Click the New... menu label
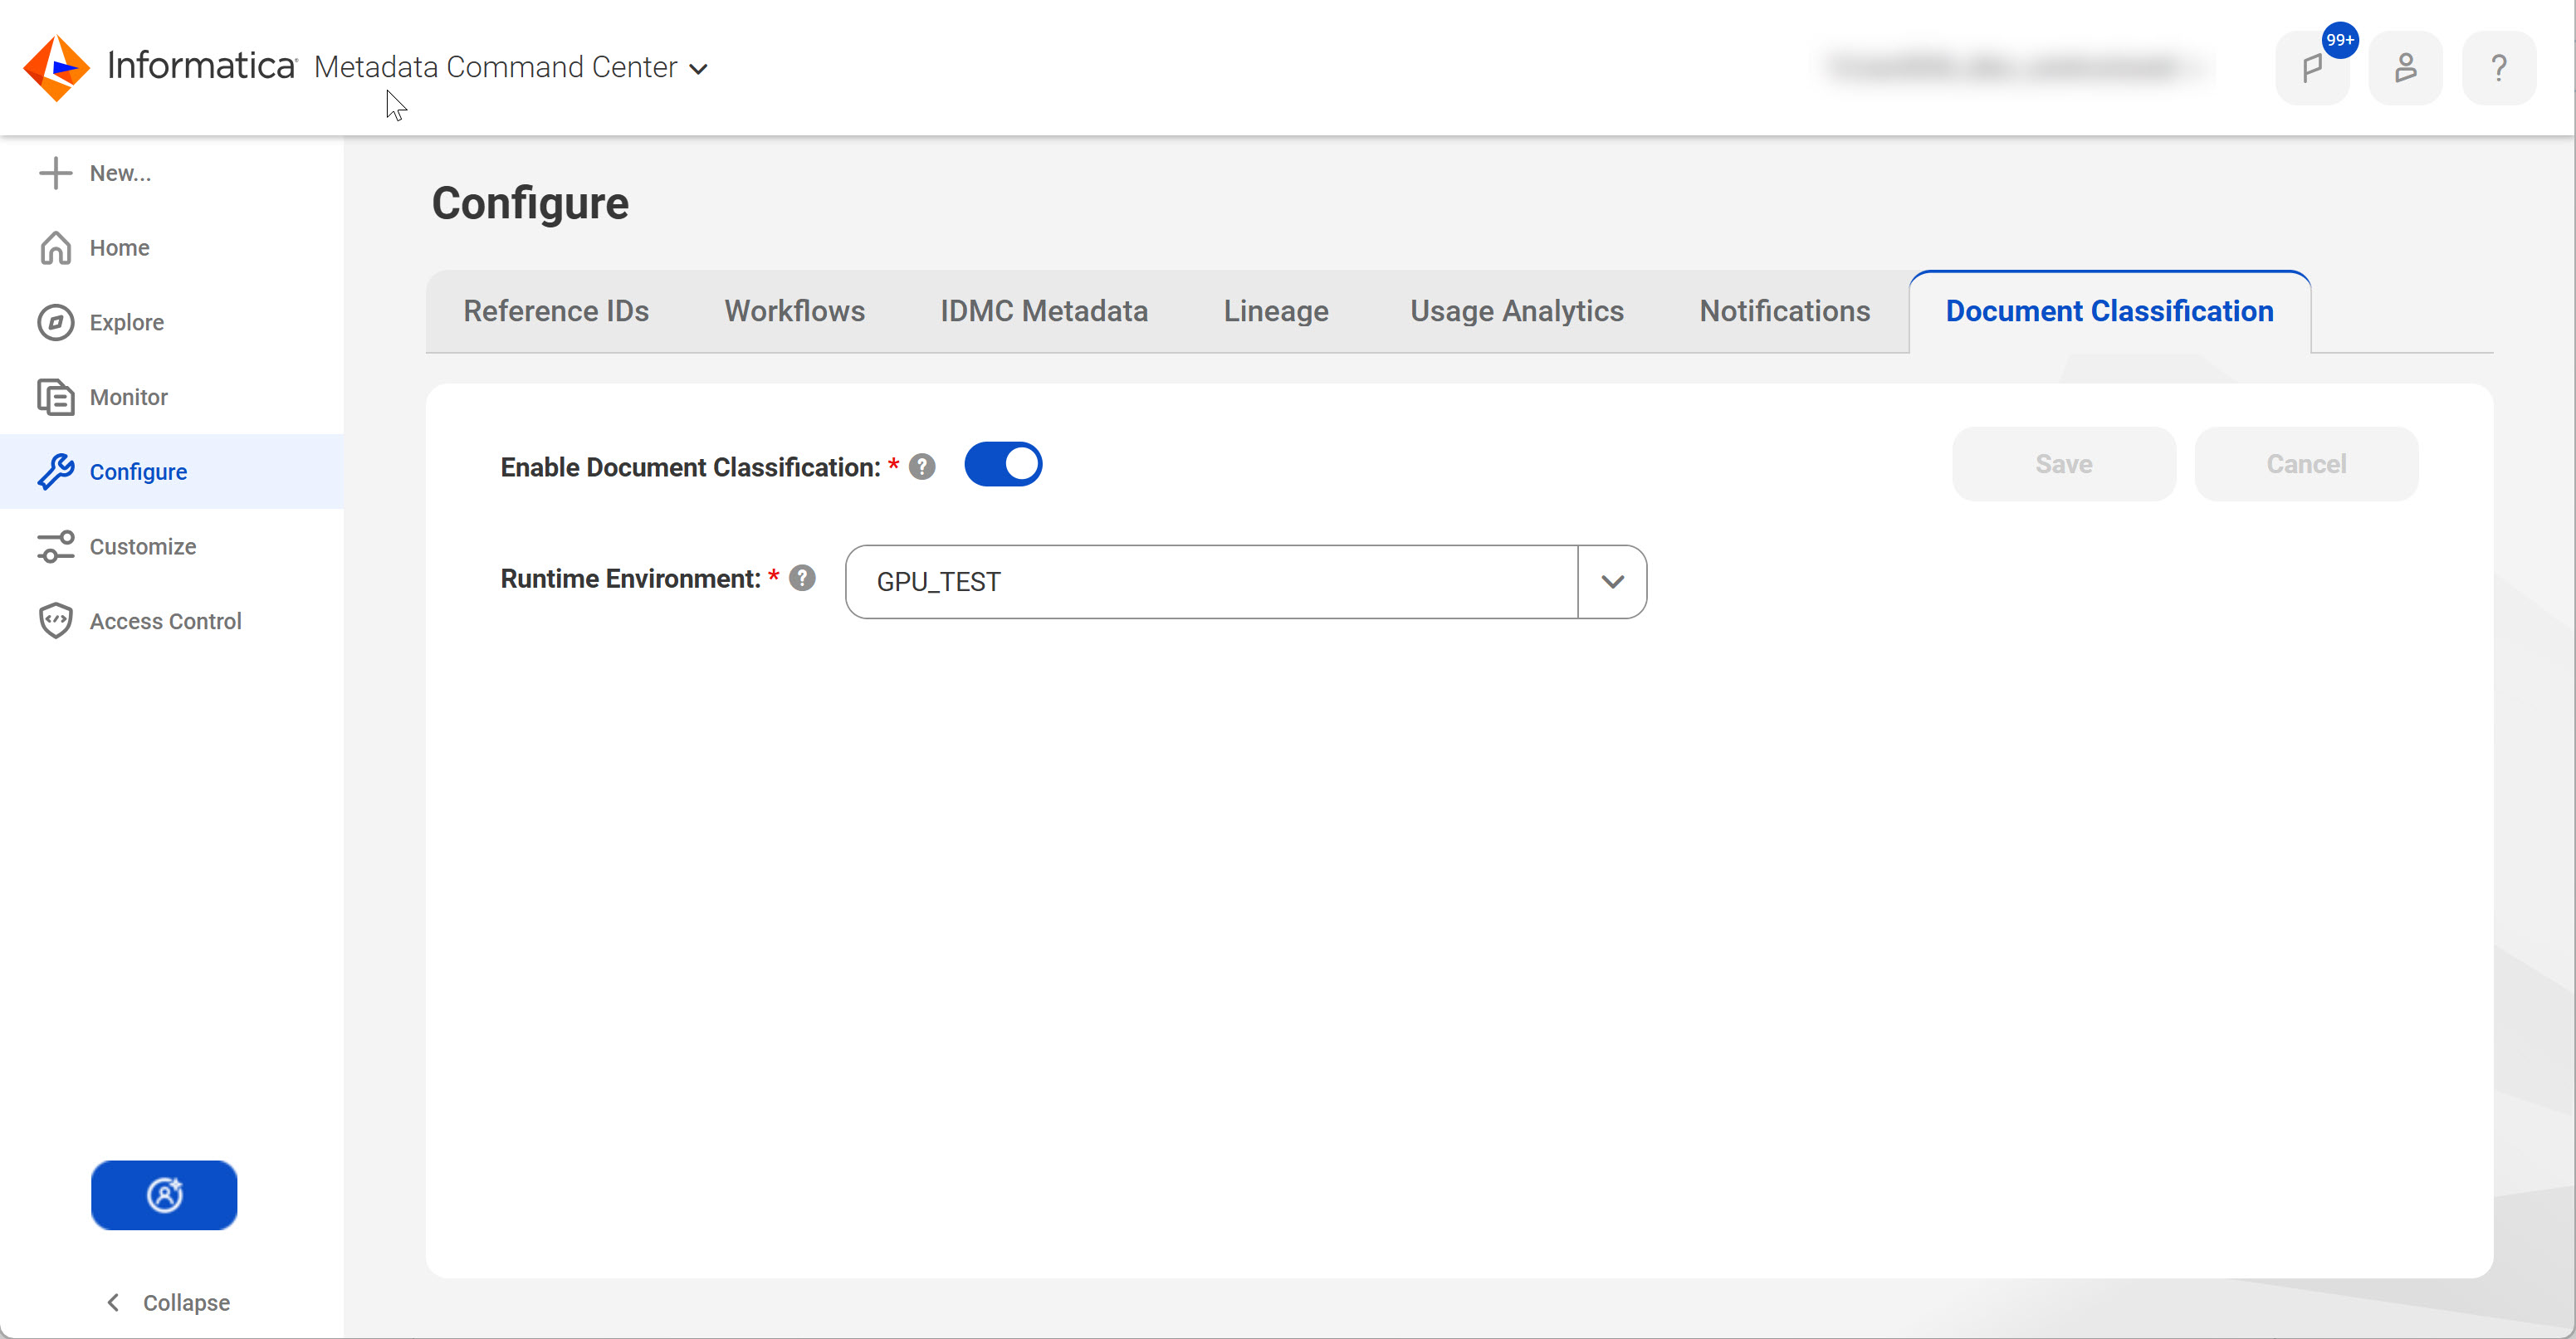Screen dimensions: 2576x1339 click(120, 173)
